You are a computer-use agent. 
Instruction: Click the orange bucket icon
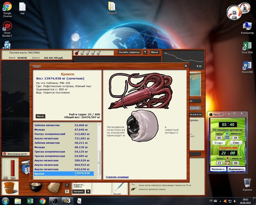(x=10, y=188)
